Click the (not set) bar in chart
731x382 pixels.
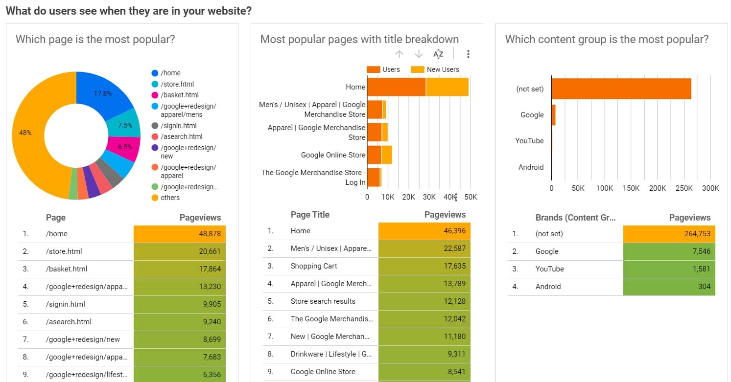pos(621,89)
